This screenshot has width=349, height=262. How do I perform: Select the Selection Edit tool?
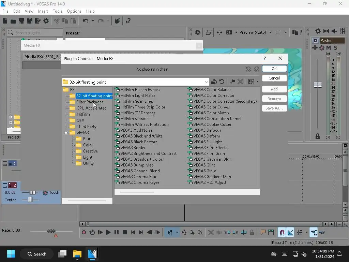click(192, 232)
